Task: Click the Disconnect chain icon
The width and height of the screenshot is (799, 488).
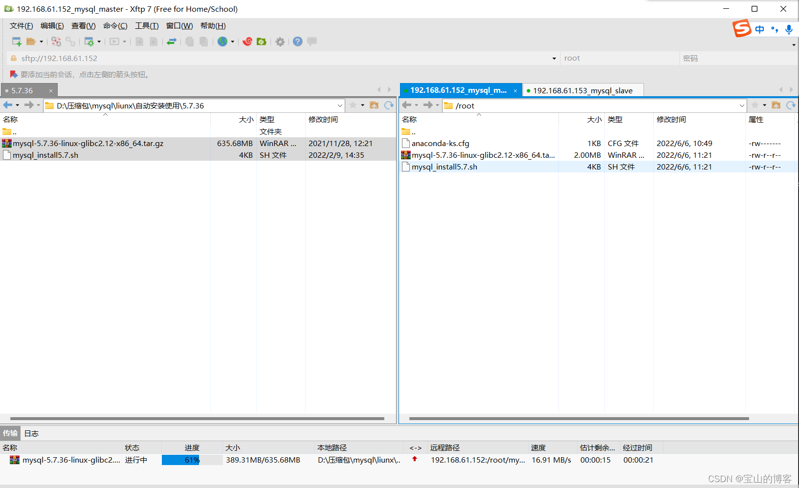Action: [70, 42]
